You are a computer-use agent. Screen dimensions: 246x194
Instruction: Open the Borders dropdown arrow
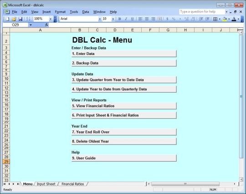point(220,19)
